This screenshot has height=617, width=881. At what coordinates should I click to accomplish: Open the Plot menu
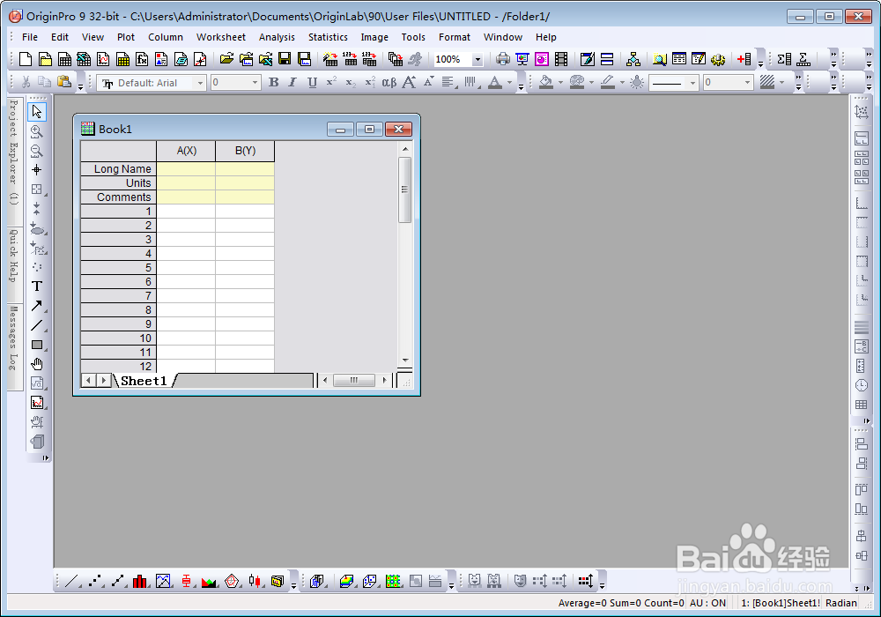(126, 37)
